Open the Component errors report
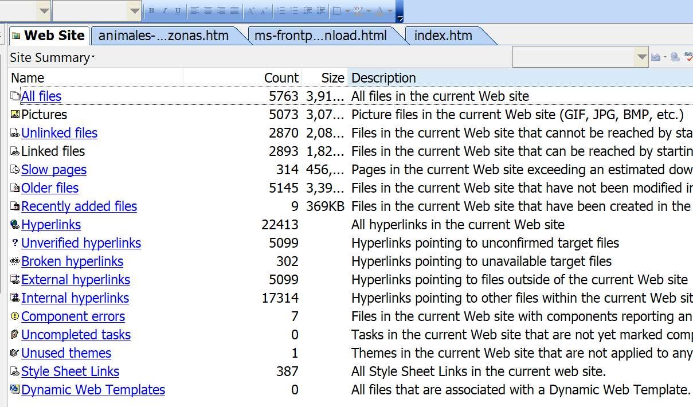Image resolution: width=693 pixels, height=407 pixels. click(73, 316)
